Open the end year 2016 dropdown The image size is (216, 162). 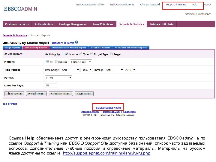[x=130, y=70]
